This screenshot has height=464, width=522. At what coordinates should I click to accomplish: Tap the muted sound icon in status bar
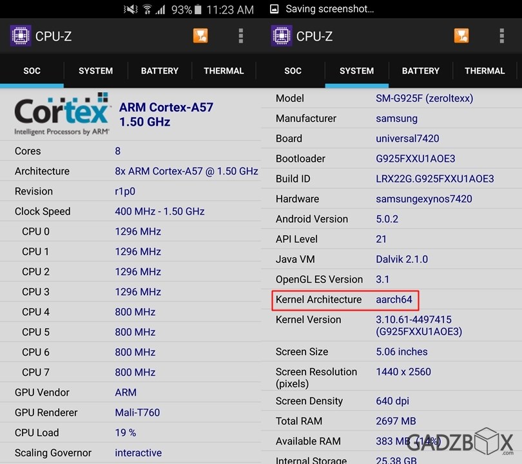(x=131, y=9)
